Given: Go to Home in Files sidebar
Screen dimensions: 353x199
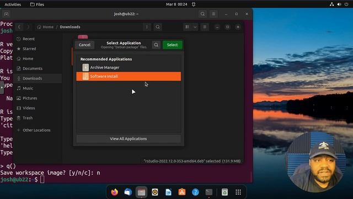Looking at the screenshot, I should tap(38, 59).
